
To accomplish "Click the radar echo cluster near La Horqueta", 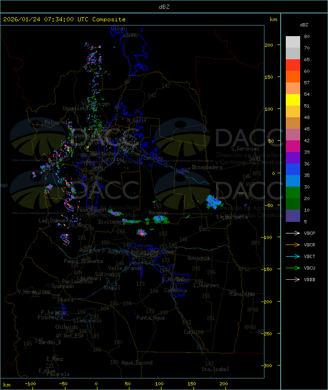I will [214, 201].
